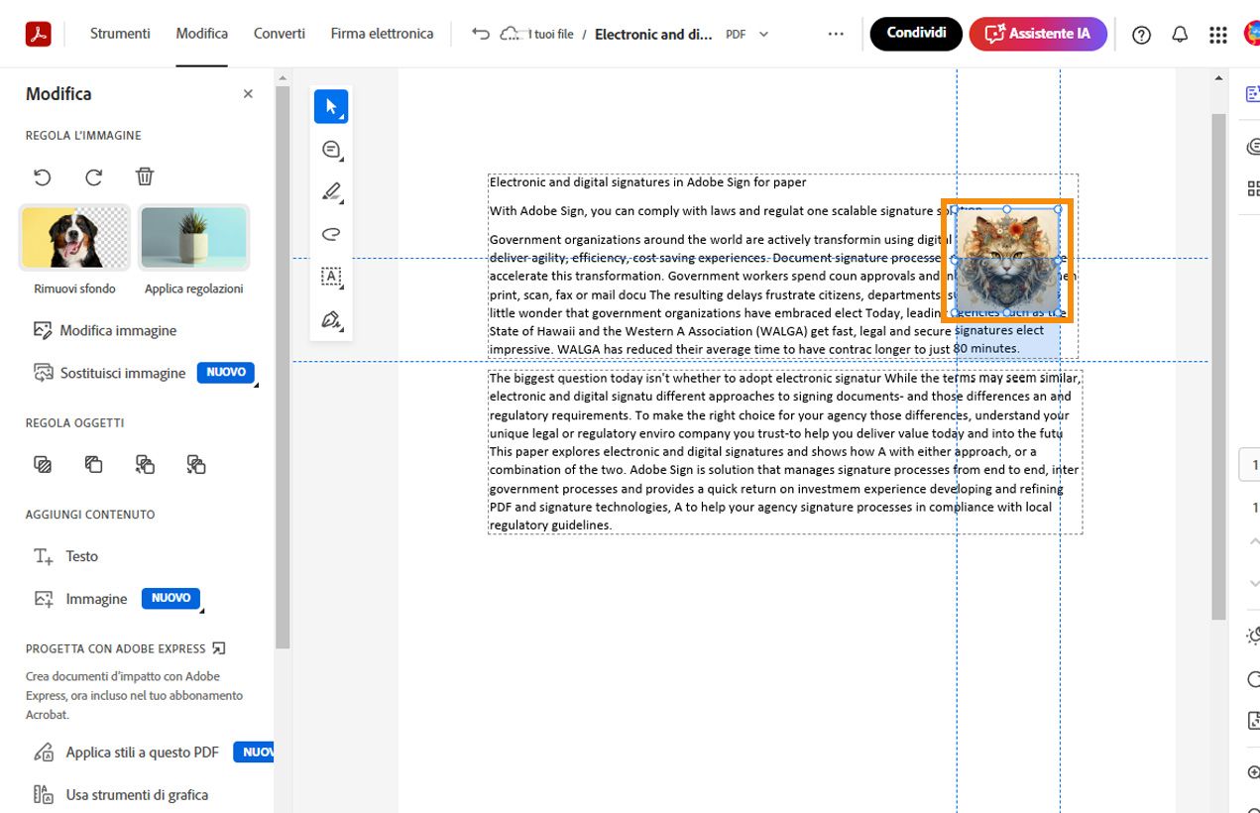
Task: Open the Assistente IA panel
Action: point(1038,33)
